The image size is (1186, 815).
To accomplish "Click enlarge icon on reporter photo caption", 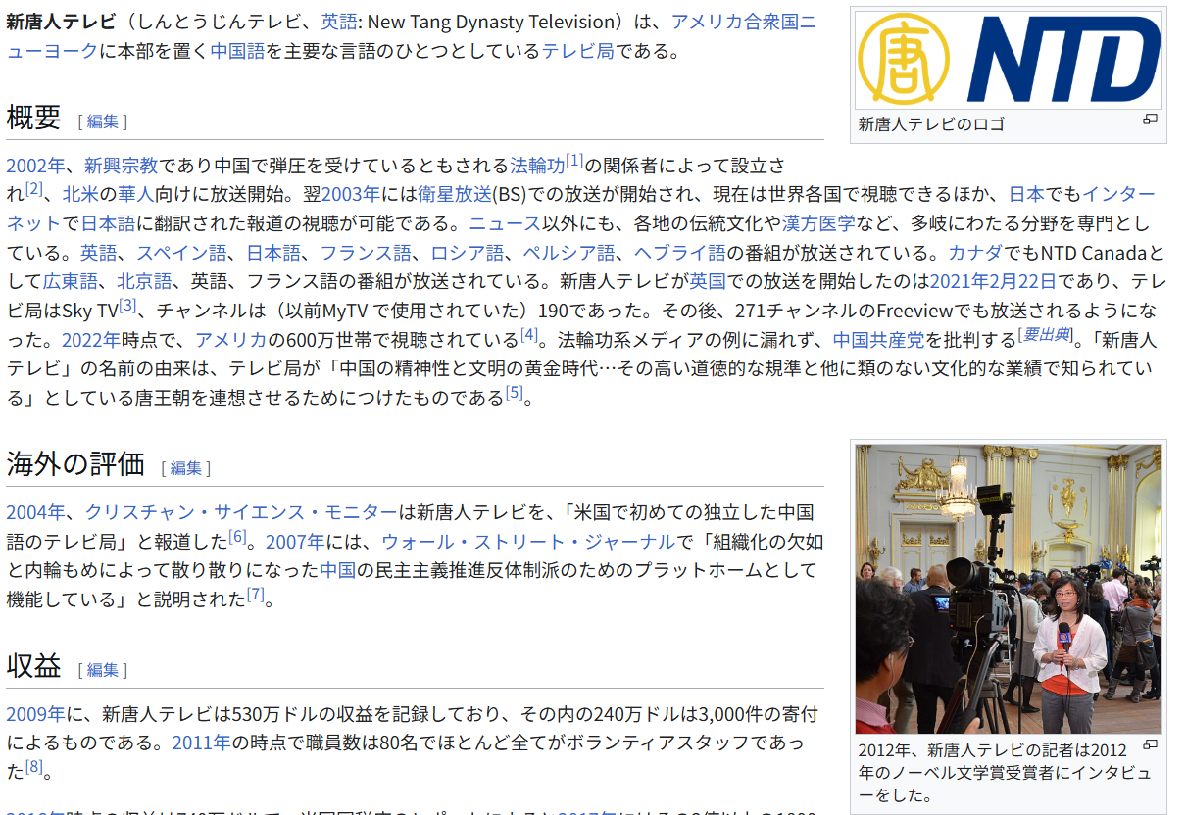I will click(1150, 745).
